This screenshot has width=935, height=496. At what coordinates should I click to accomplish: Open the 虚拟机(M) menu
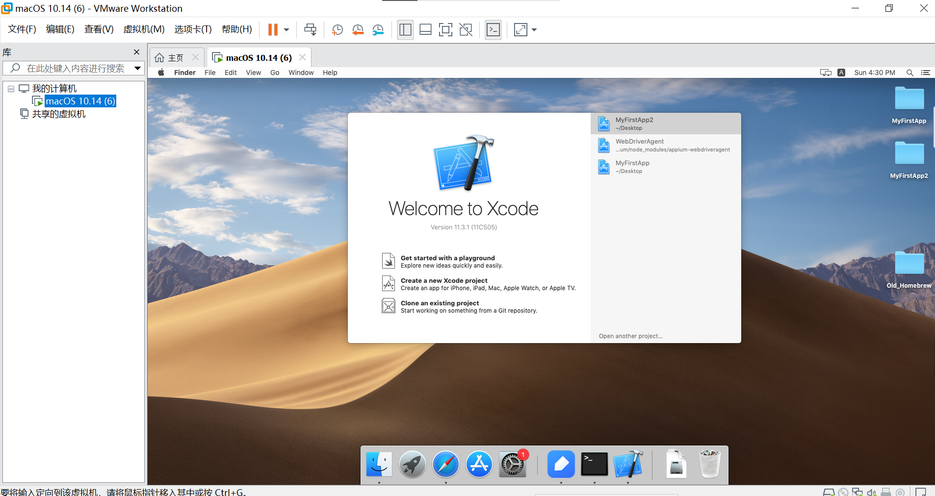click(x=144, y=29)
